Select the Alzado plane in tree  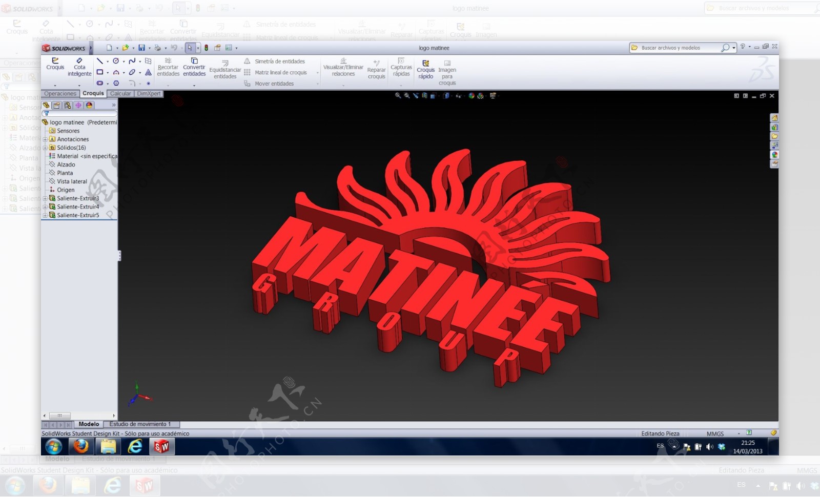coord(61,164)
